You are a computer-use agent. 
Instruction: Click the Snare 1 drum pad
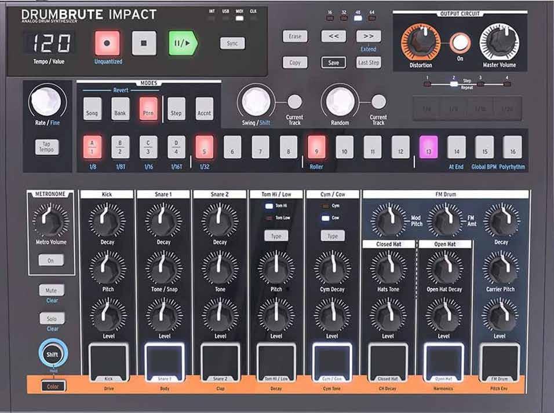(x=165, y=362)
